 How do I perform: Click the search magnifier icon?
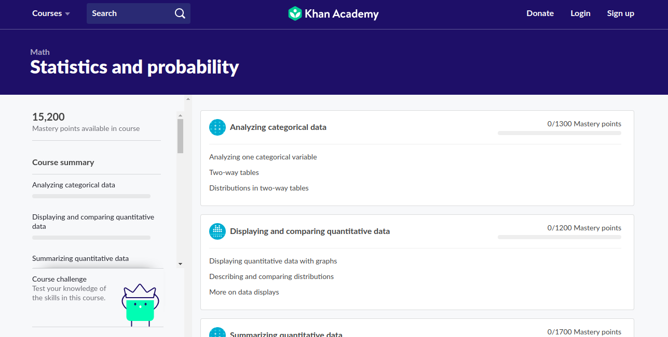pyautogui.click(x=180, y=13)
